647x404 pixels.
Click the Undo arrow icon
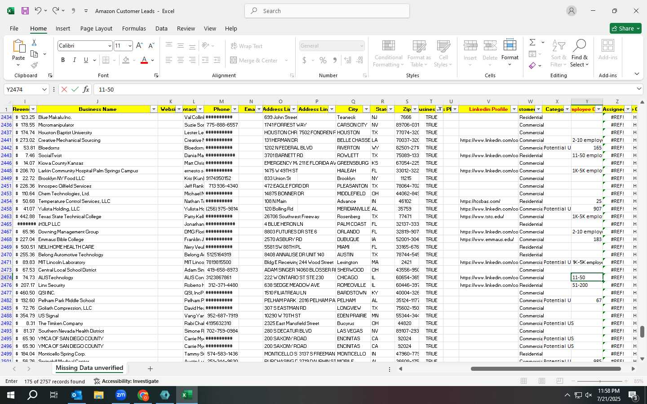point(38,11)
